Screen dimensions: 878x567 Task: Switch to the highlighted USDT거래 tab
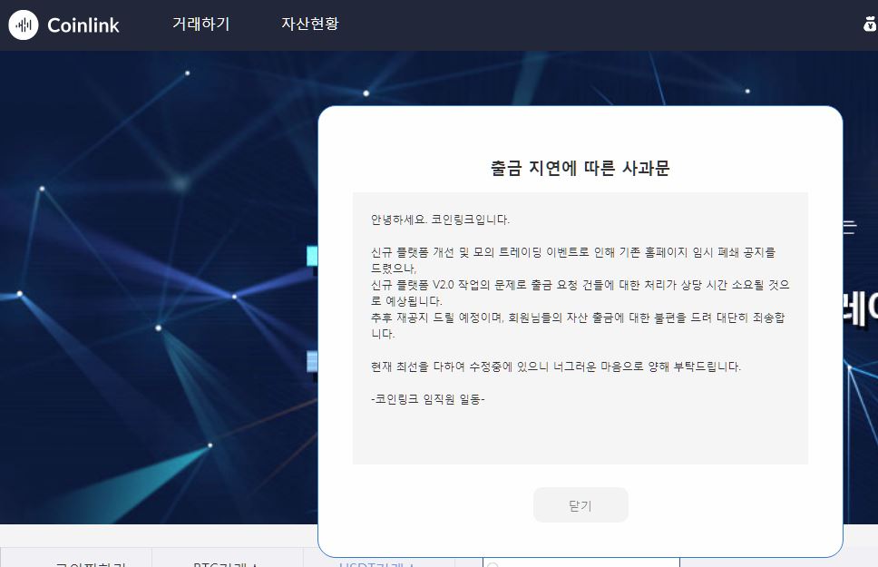click(x=376, y=562)
